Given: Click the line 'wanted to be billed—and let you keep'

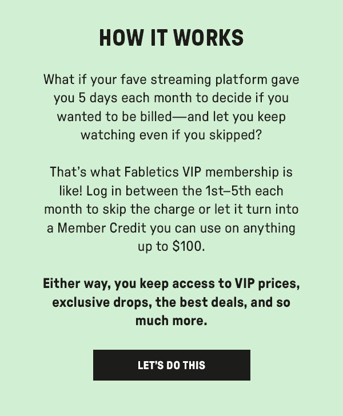Looking at the screenshot, I should pos(171,117).
